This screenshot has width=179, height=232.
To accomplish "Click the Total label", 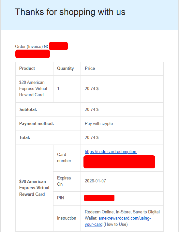I will (x=25, y=138).
